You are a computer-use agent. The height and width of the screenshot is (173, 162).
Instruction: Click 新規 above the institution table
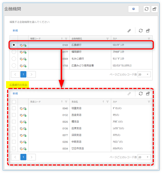[x=15, y=31]
